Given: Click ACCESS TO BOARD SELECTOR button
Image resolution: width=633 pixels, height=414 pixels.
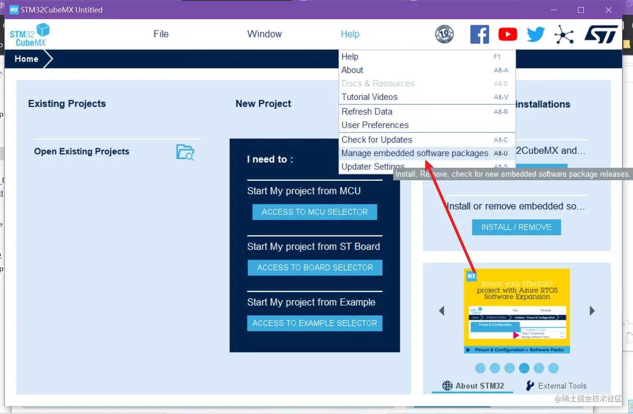Looking at the screenshot, I should (x=315, y=268).
